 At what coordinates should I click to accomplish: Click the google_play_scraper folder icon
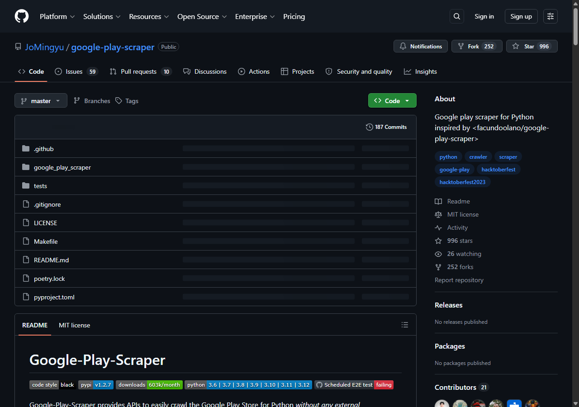tap(26, 167)
